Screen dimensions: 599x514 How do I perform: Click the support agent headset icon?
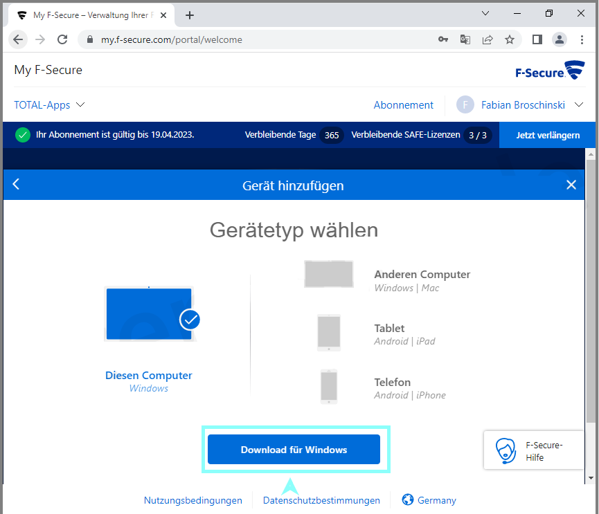coord(506,450)
